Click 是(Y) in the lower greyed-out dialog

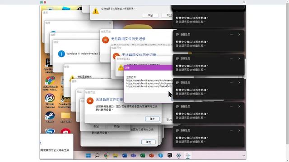pyautogui.click(x=96, y=126)
